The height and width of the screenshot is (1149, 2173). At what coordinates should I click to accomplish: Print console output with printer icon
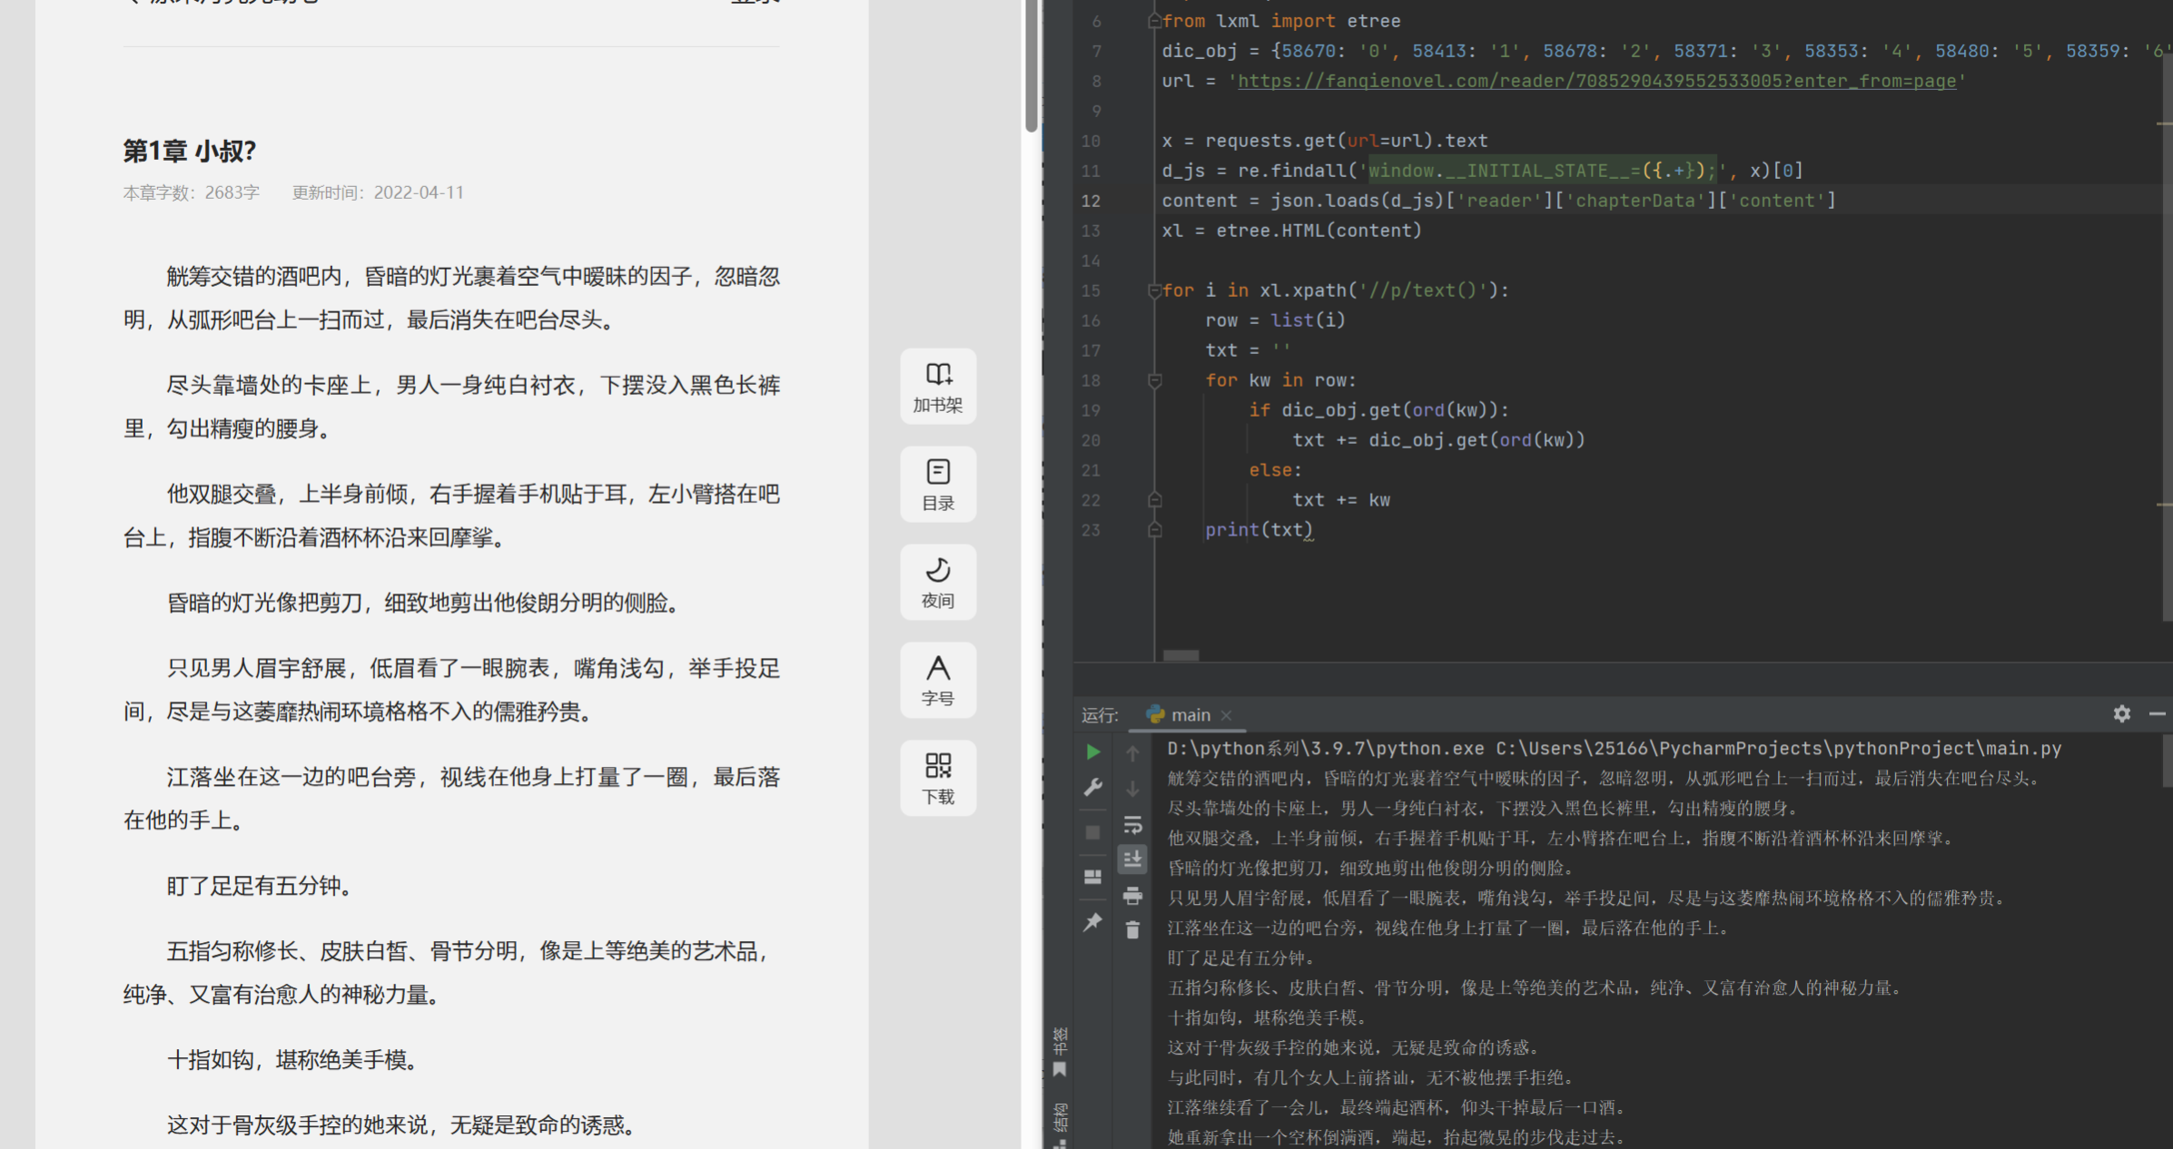click(1132, 896)
